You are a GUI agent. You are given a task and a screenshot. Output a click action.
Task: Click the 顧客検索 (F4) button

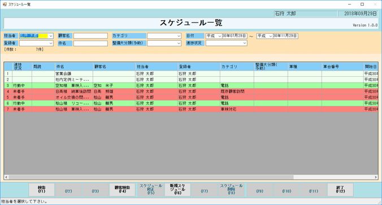pos(122,190)
